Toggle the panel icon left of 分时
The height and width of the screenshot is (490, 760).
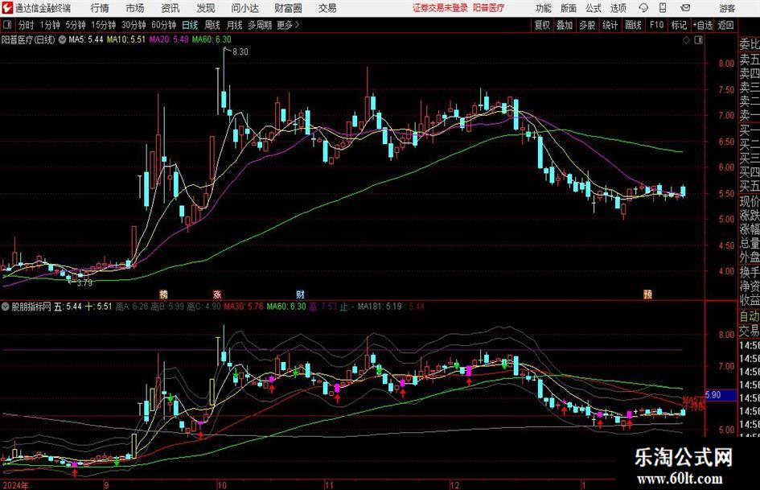tap(7, 25)
